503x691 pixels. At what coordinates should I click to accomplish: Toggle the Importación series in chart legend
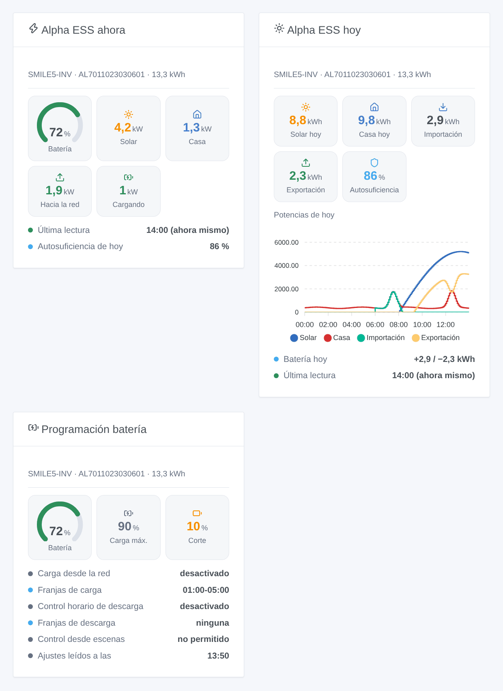click(381, 338)
